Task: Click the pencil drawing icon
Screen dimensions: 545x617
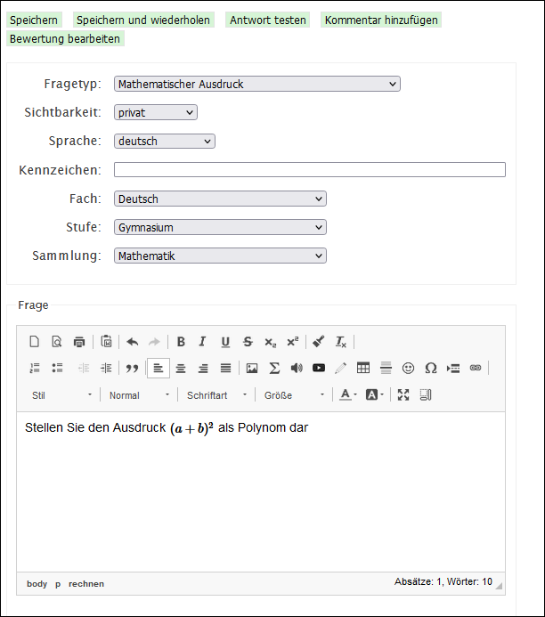Action: point(341,368)
